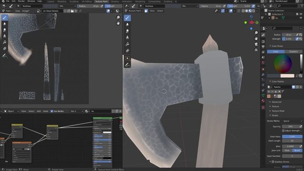
Task: Toggle visibility eye for Collection 1
Action: 301,14
